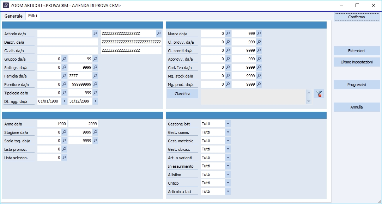Open Estensioni

tap(357, 51)
